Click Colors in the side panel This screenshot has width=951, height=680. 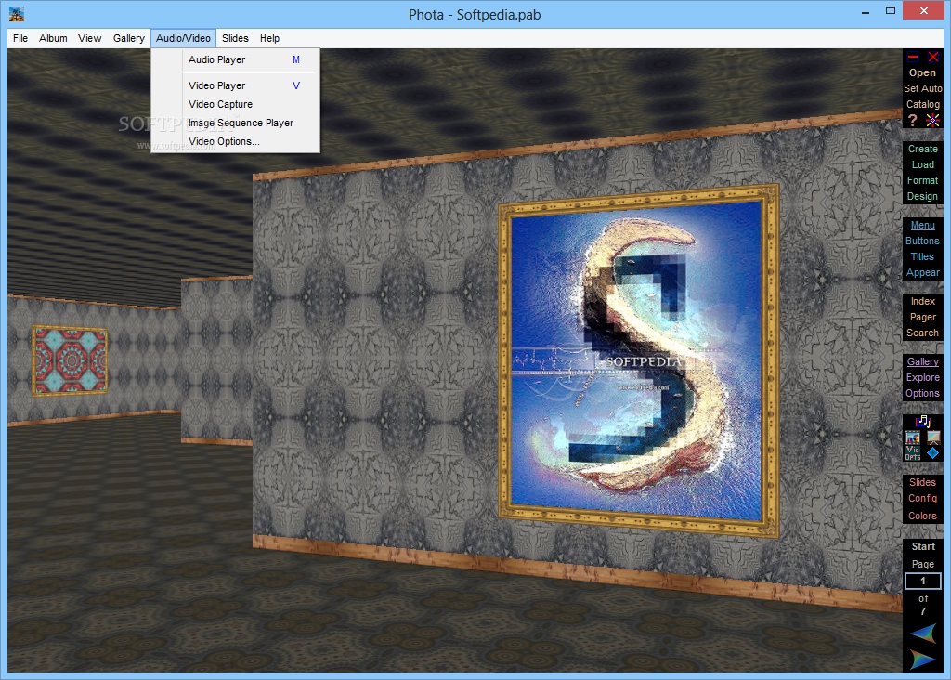click(922, 516)
